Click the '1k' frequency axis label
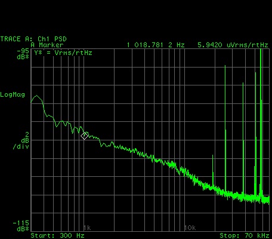This screenshot has height=239, width=272. (87, 228)
